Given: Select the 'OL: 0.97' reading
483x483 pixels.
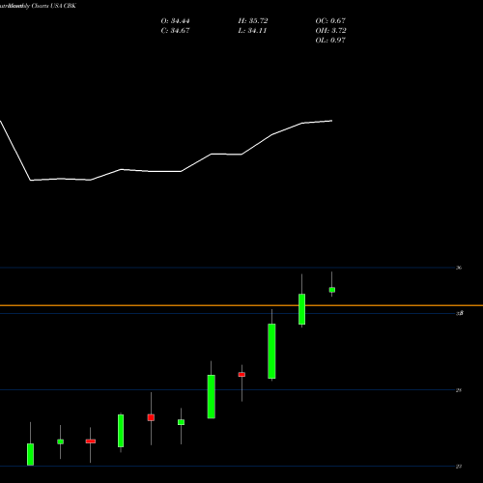Looking at the screenshot, I should point(330,41).
